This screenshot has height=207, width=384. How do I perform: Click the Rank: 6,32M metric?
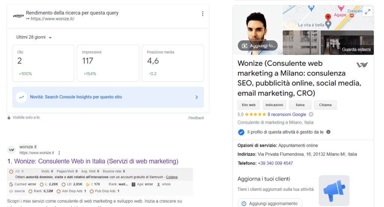pos(41,191)
